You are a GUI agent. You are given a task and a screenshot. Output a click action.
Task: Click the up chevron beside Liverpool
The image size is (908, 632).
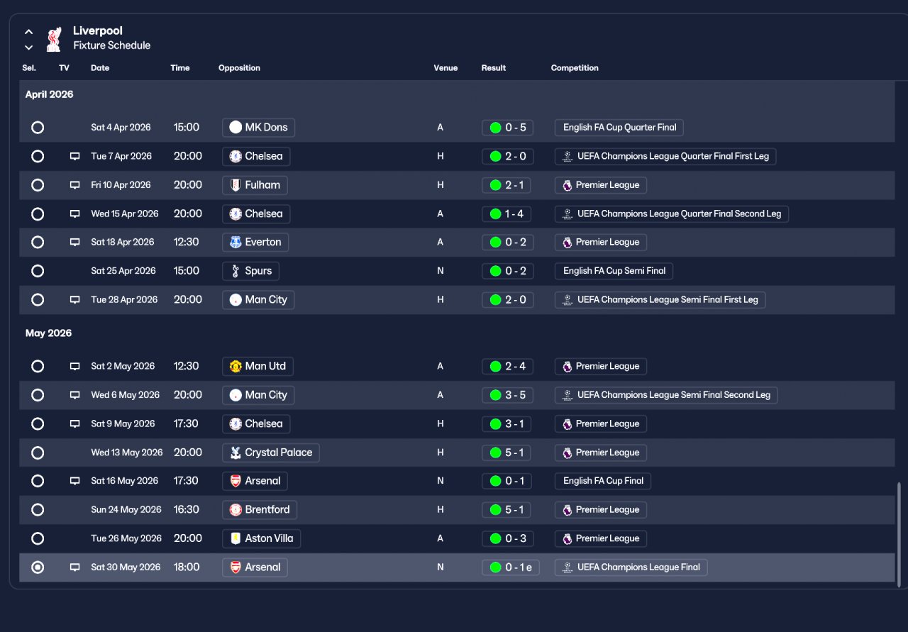[x=29, y=32]
